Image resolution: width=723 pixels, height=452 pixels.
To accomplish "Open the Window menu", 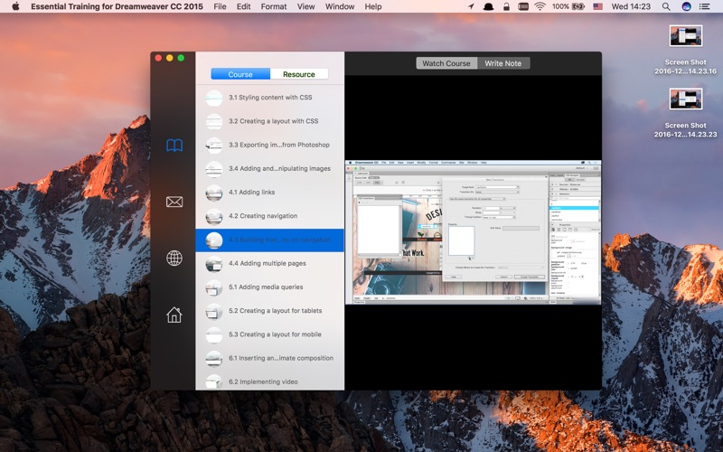I will coord(340,6).
